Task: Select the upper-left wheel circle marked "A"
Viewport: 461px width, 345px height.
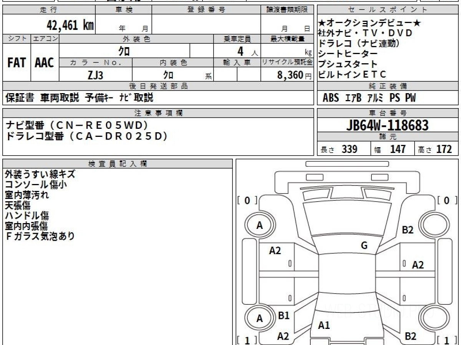Action: tap(260, 226)
